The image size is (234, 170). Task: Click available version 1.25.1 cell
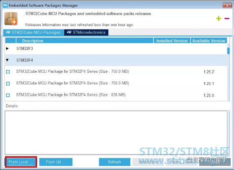point(209,84)
